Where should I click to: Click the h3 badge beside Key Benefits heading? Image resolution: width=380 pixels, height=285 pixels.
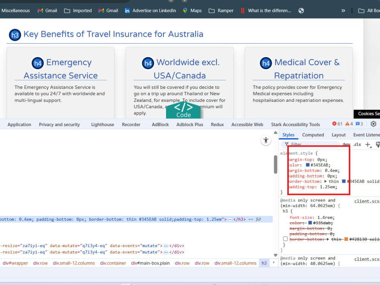(x=15, y=35)
